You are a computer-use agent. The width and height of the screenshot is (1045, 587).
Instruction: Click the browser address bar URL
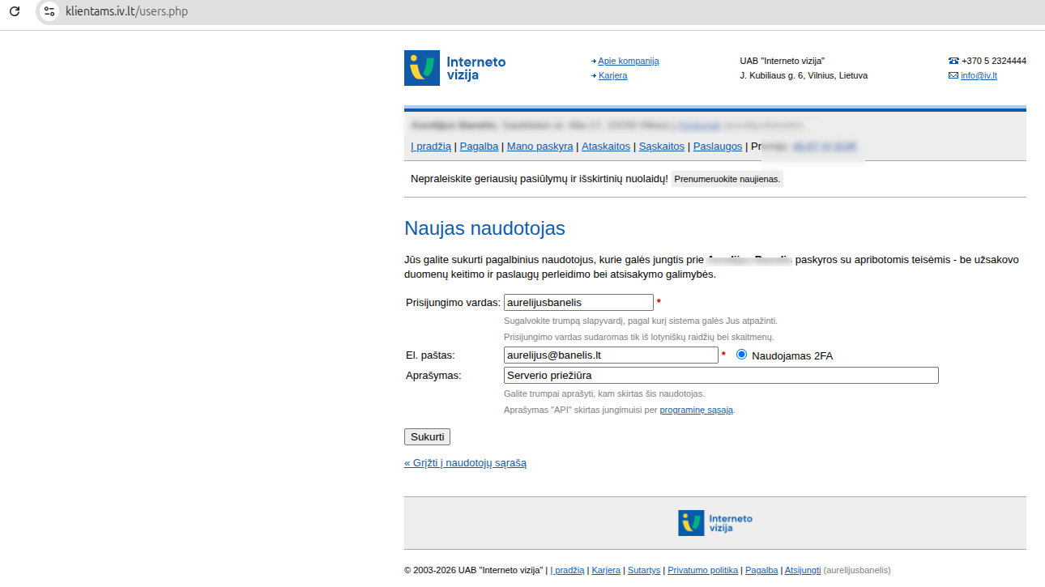pyautogui.click(x=126, y=11)
